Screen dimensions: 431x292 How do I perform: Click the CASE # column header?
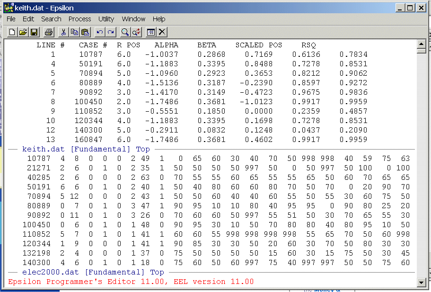coord(93,45)
